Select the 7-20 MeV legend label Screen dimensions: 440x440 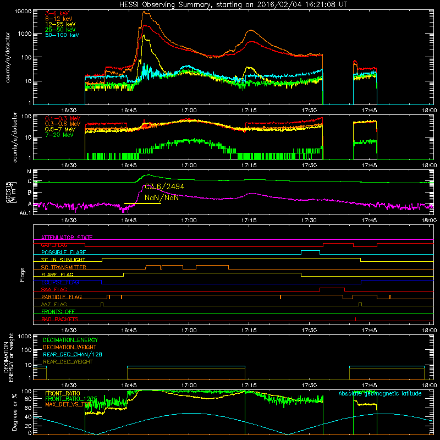click(59, 135)
